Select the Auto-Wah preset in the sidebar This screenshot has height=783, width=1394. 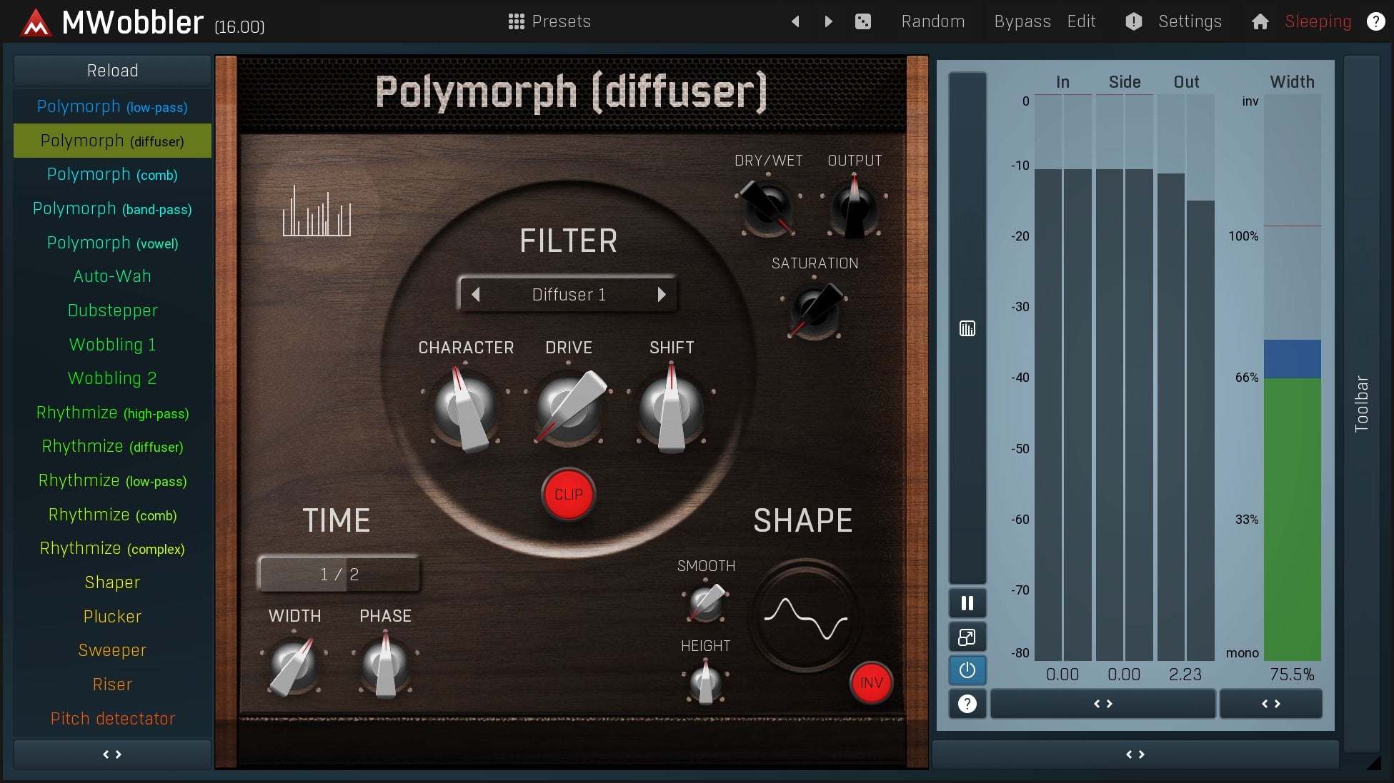pyautogui.click(x=111, y=276)
